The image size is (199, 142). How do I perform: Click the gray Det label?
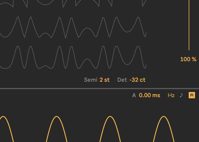coord(122,80)
